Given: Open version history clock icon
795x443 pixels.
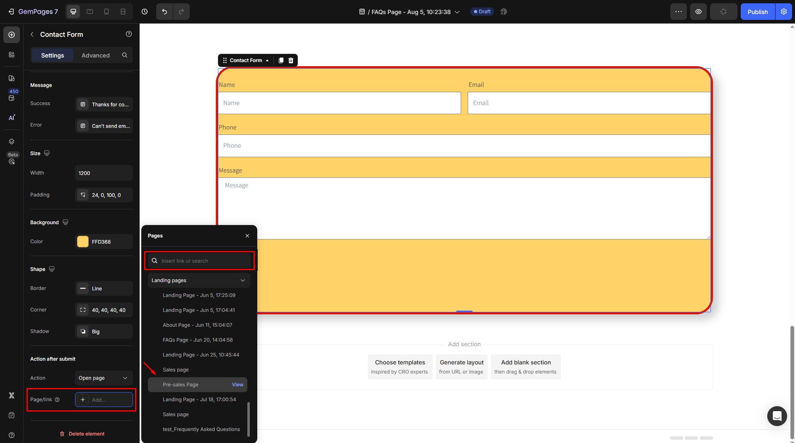Looking at the screenshot, I should (x=145, y=12).
